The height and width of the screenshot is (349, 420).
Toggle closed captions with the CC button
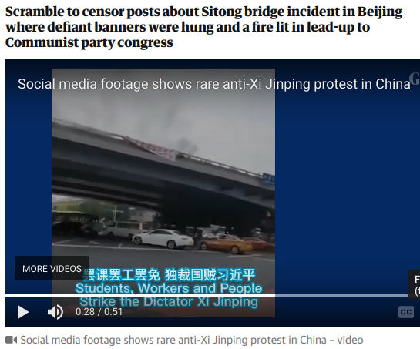(x=406, y=312)
